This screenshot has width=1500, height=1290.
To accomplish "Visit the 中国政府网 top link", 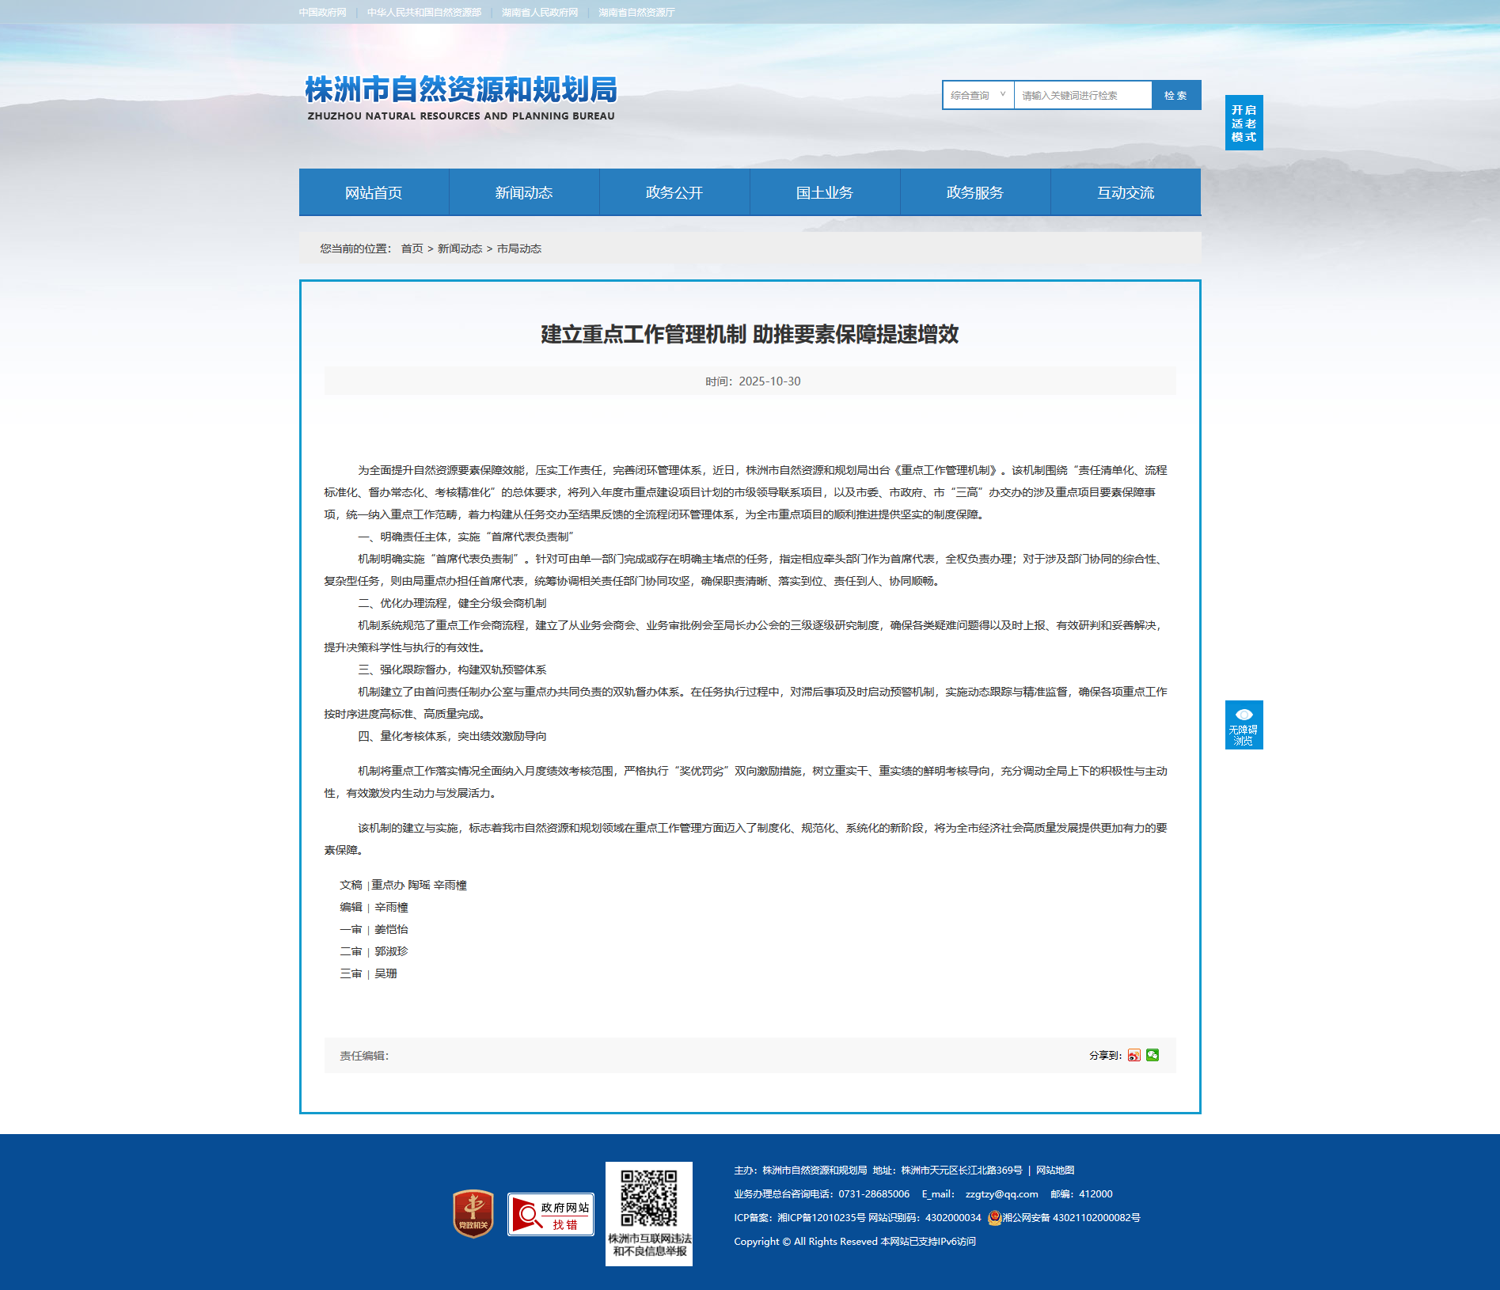I will [x=322, y=13].
